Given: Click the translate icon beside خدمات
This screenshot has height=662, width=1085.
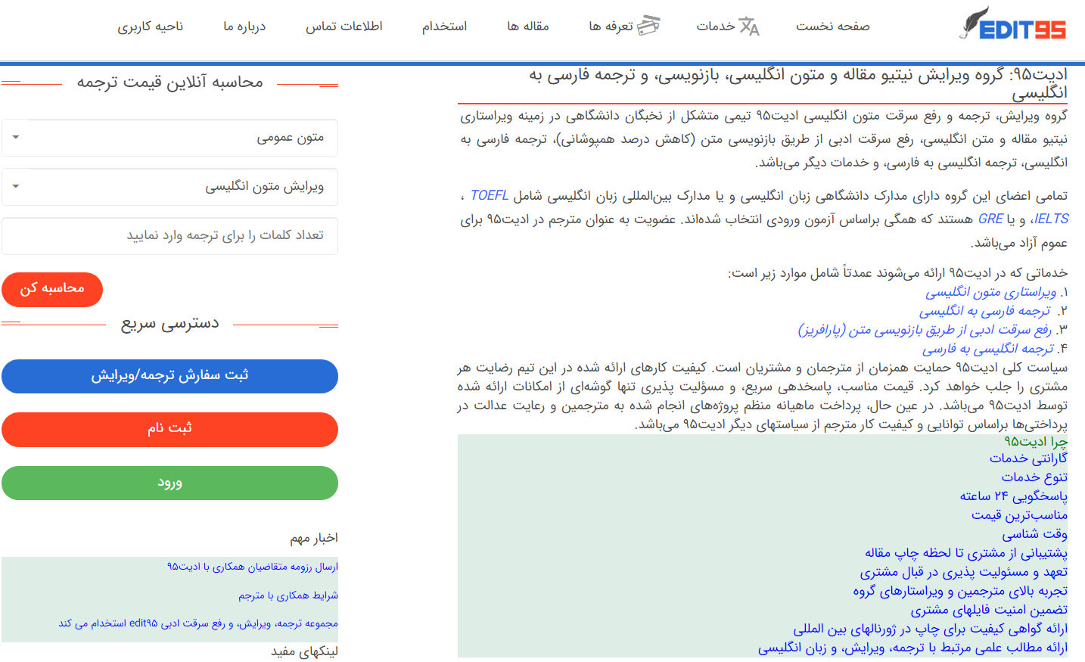Looking at the screenshot, I should tap(749, 26).
